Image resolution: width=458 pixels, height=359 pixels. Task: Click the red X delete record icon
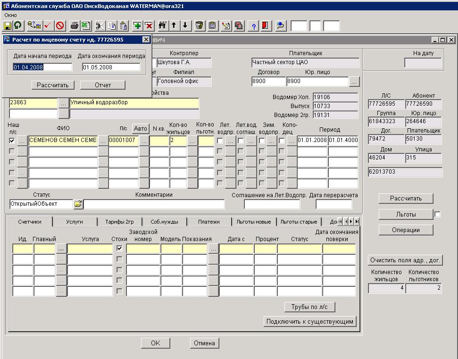(x=149, y=25)
